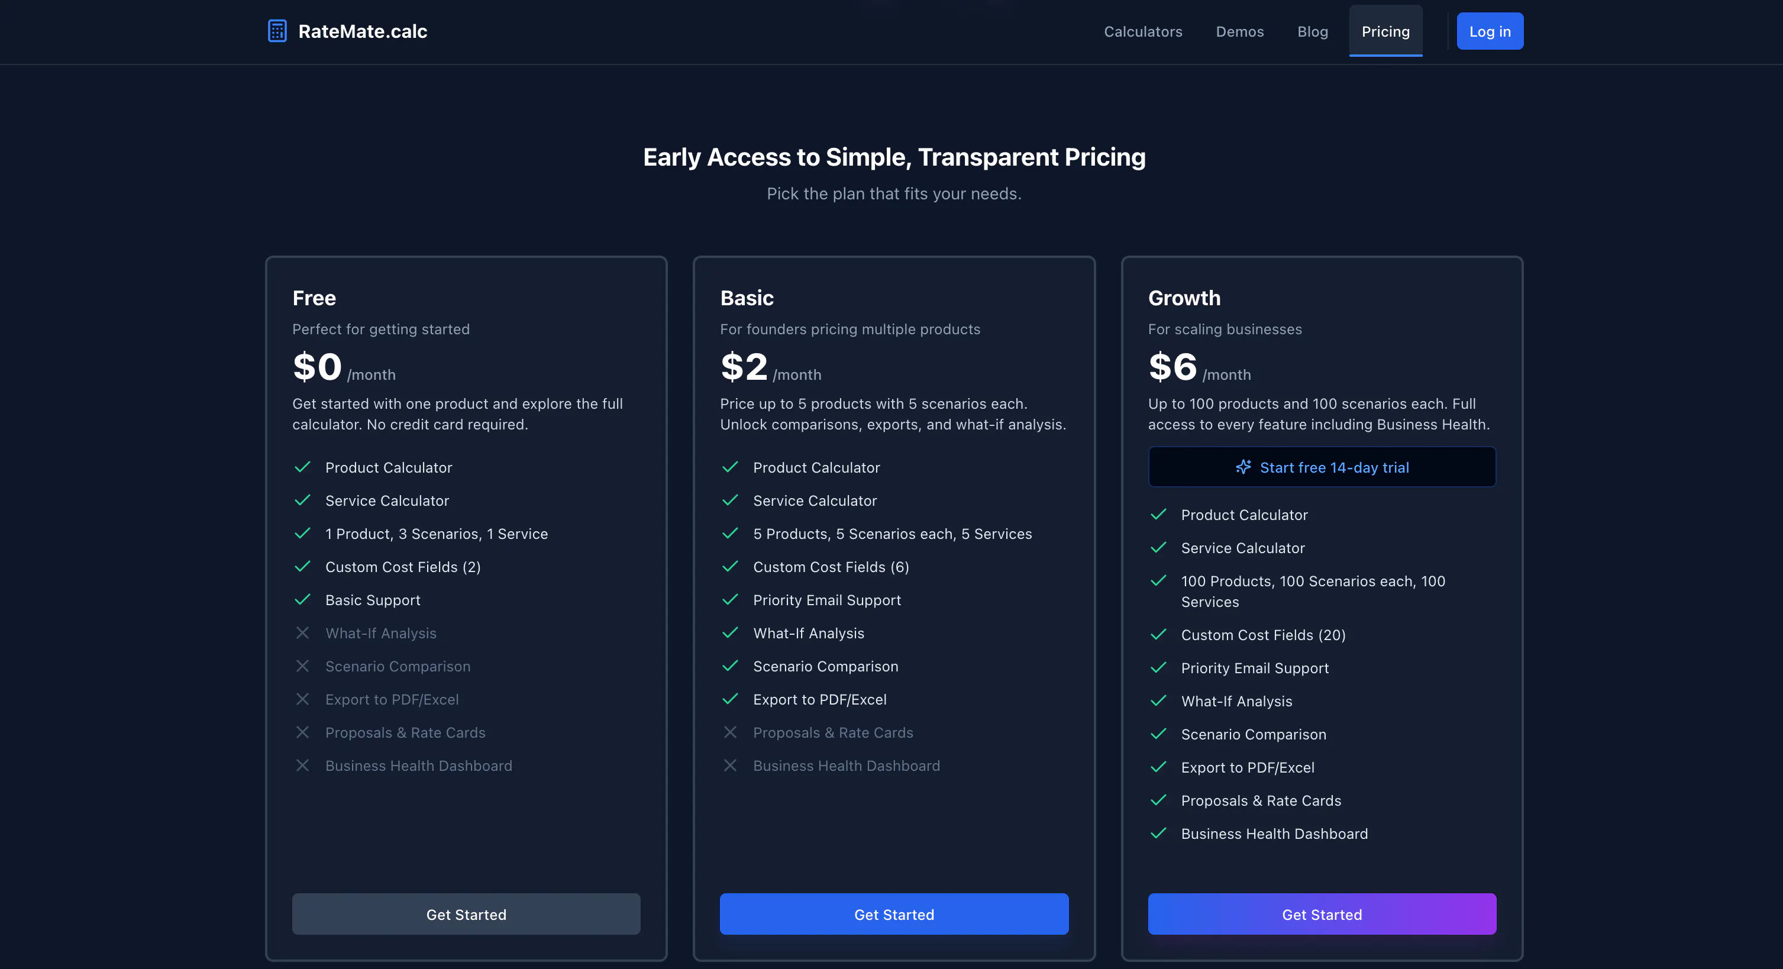Click X icon beside Free Scenario Comparison
Screen dimensions: 1783x969
click(302, 666)
